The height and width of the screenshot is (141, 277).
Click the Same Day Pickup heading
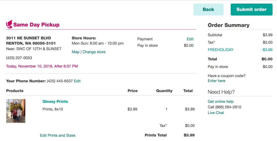click(x=36, y=24)
